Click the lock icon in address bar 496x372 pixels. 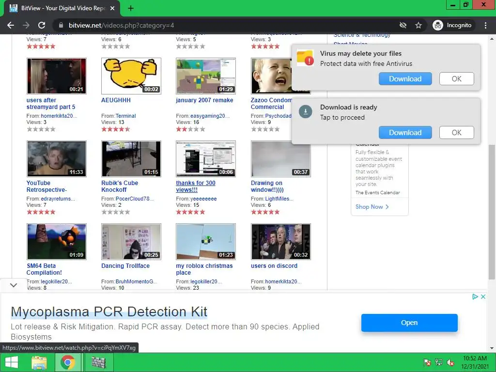pos(61,25)
